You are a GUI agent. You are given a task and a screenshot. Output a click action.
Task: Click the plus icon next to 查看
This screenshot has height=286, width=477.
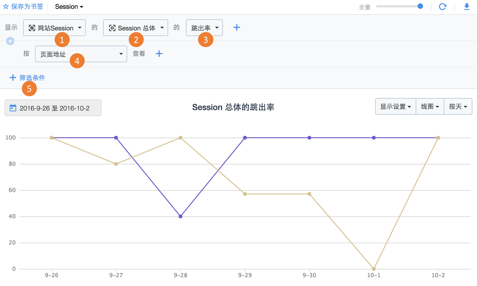159,54
